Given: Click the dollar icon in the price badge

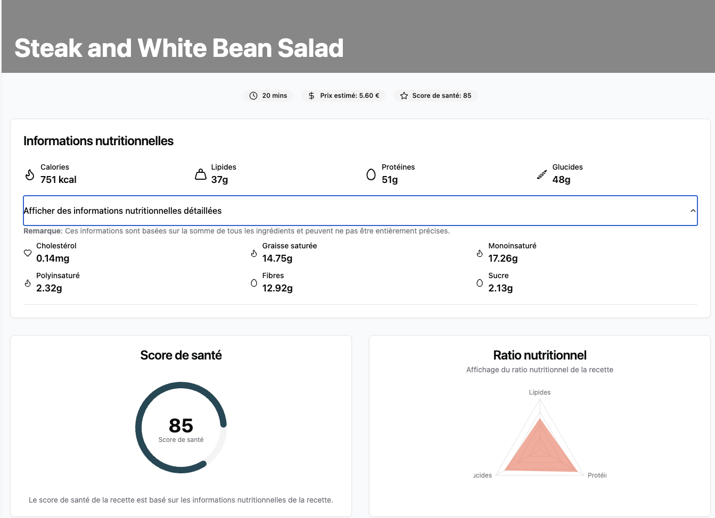Looking at the screenshot, I should [x=311, y=96].
